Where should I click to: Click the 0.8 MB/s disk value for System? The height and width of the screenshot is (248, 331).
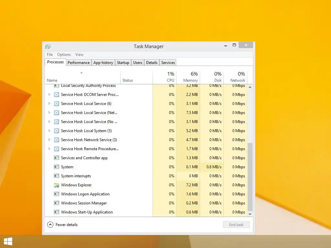pyautogui.click(x=214, y=167)
